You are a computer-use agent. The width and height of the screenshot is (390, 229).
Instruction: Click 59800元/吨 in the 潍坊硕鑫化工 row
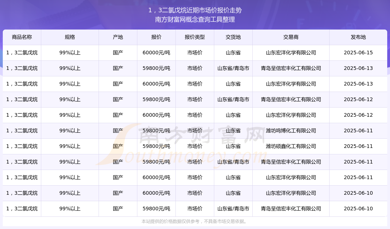tap(156, 146)
